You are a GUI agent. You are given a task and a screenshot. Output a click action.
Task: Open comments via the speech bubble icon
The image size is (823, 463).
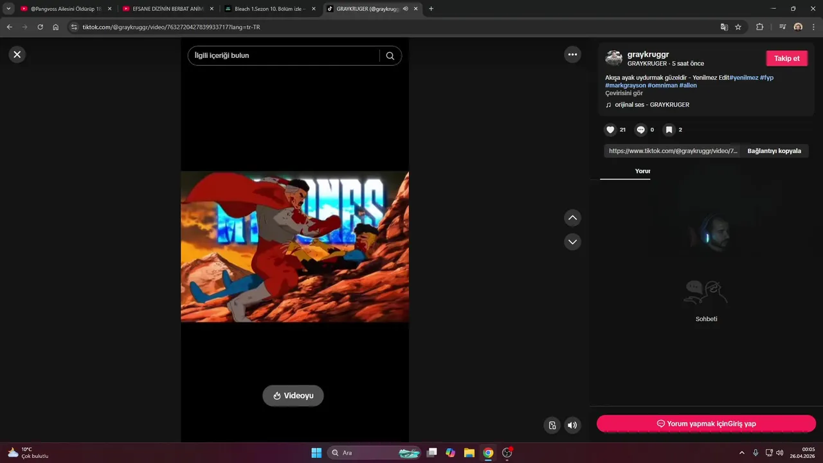point(640,130)
